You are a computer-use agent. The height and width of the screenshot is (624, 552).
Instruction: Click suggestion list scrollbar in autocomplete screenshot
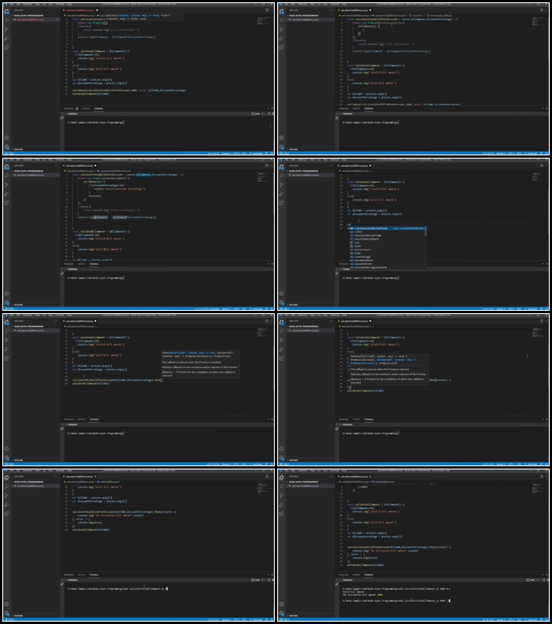tap(425, 232)
